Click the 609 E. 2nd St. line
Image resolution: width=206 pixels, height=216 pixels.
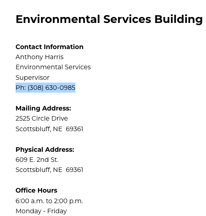pyautogui.click(x=37, y=160)
